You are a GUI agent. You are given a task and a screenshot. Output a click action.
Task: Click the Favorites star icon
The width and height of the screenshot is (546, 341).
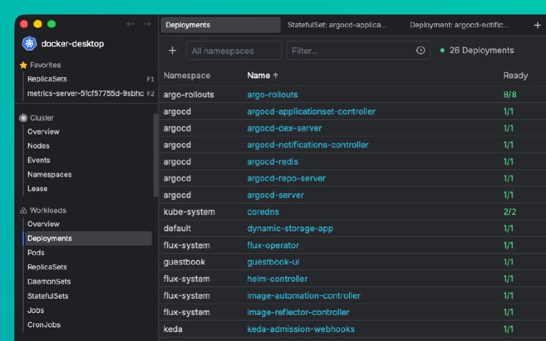point(23,65)
